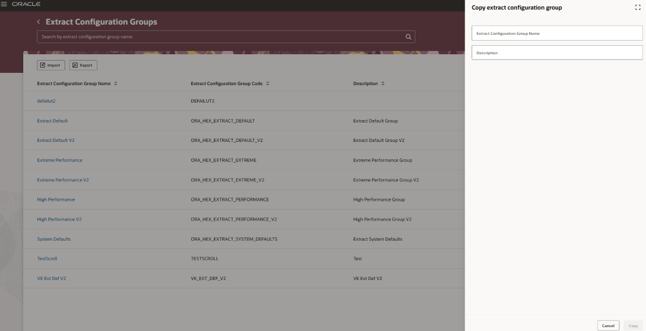The image size is (646, 331).
Task: Click the Import button
Action: 50,65
